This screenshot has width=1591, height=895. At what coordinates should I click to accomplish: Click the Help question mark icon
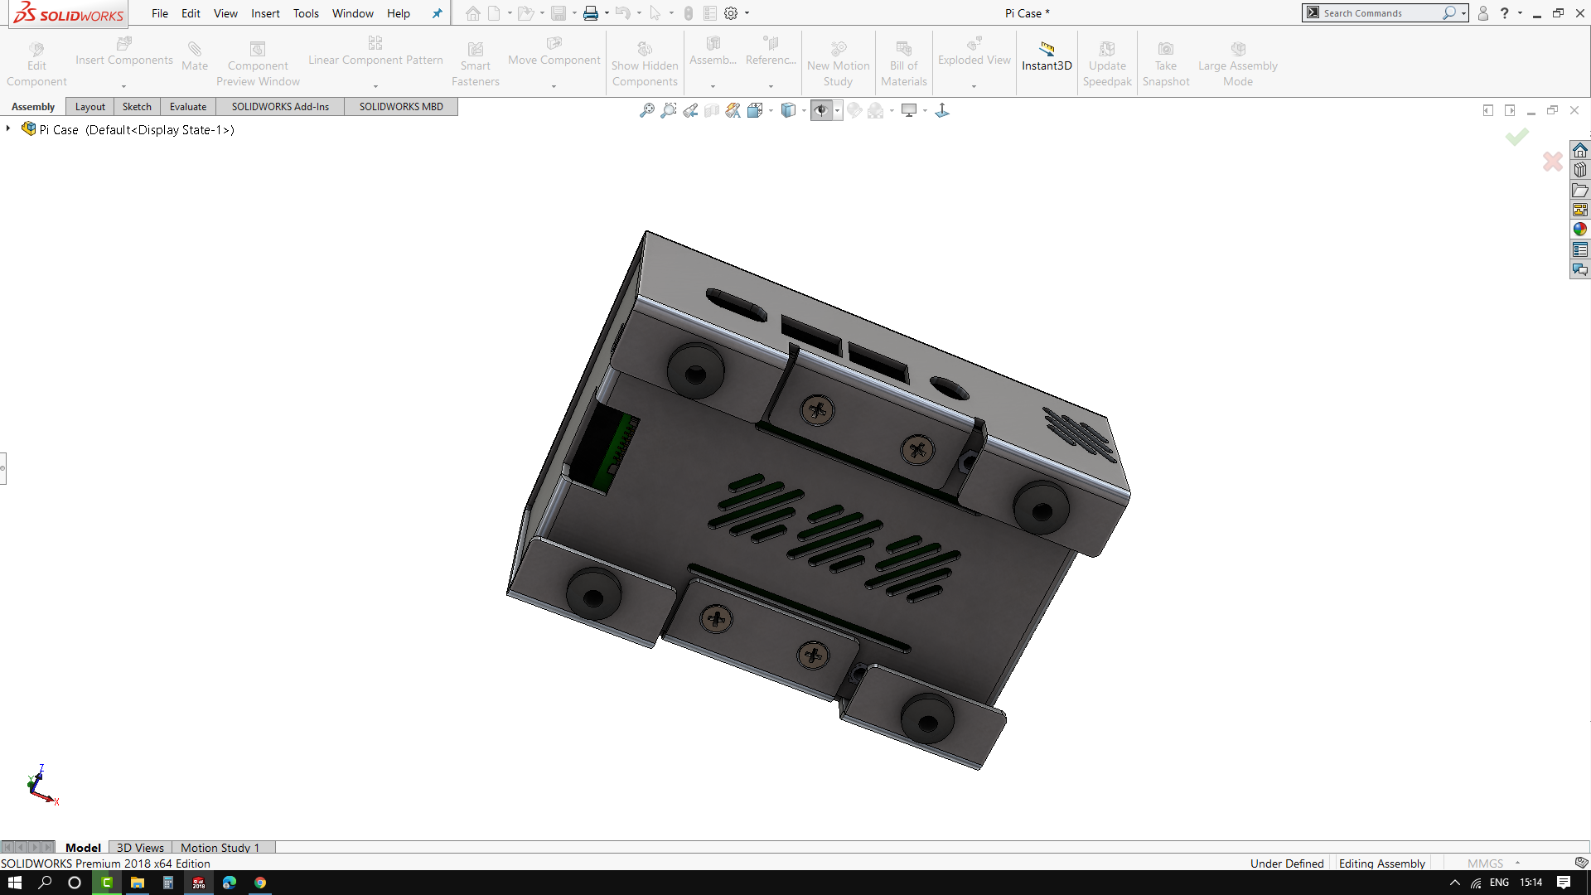tap(1505, 13)
